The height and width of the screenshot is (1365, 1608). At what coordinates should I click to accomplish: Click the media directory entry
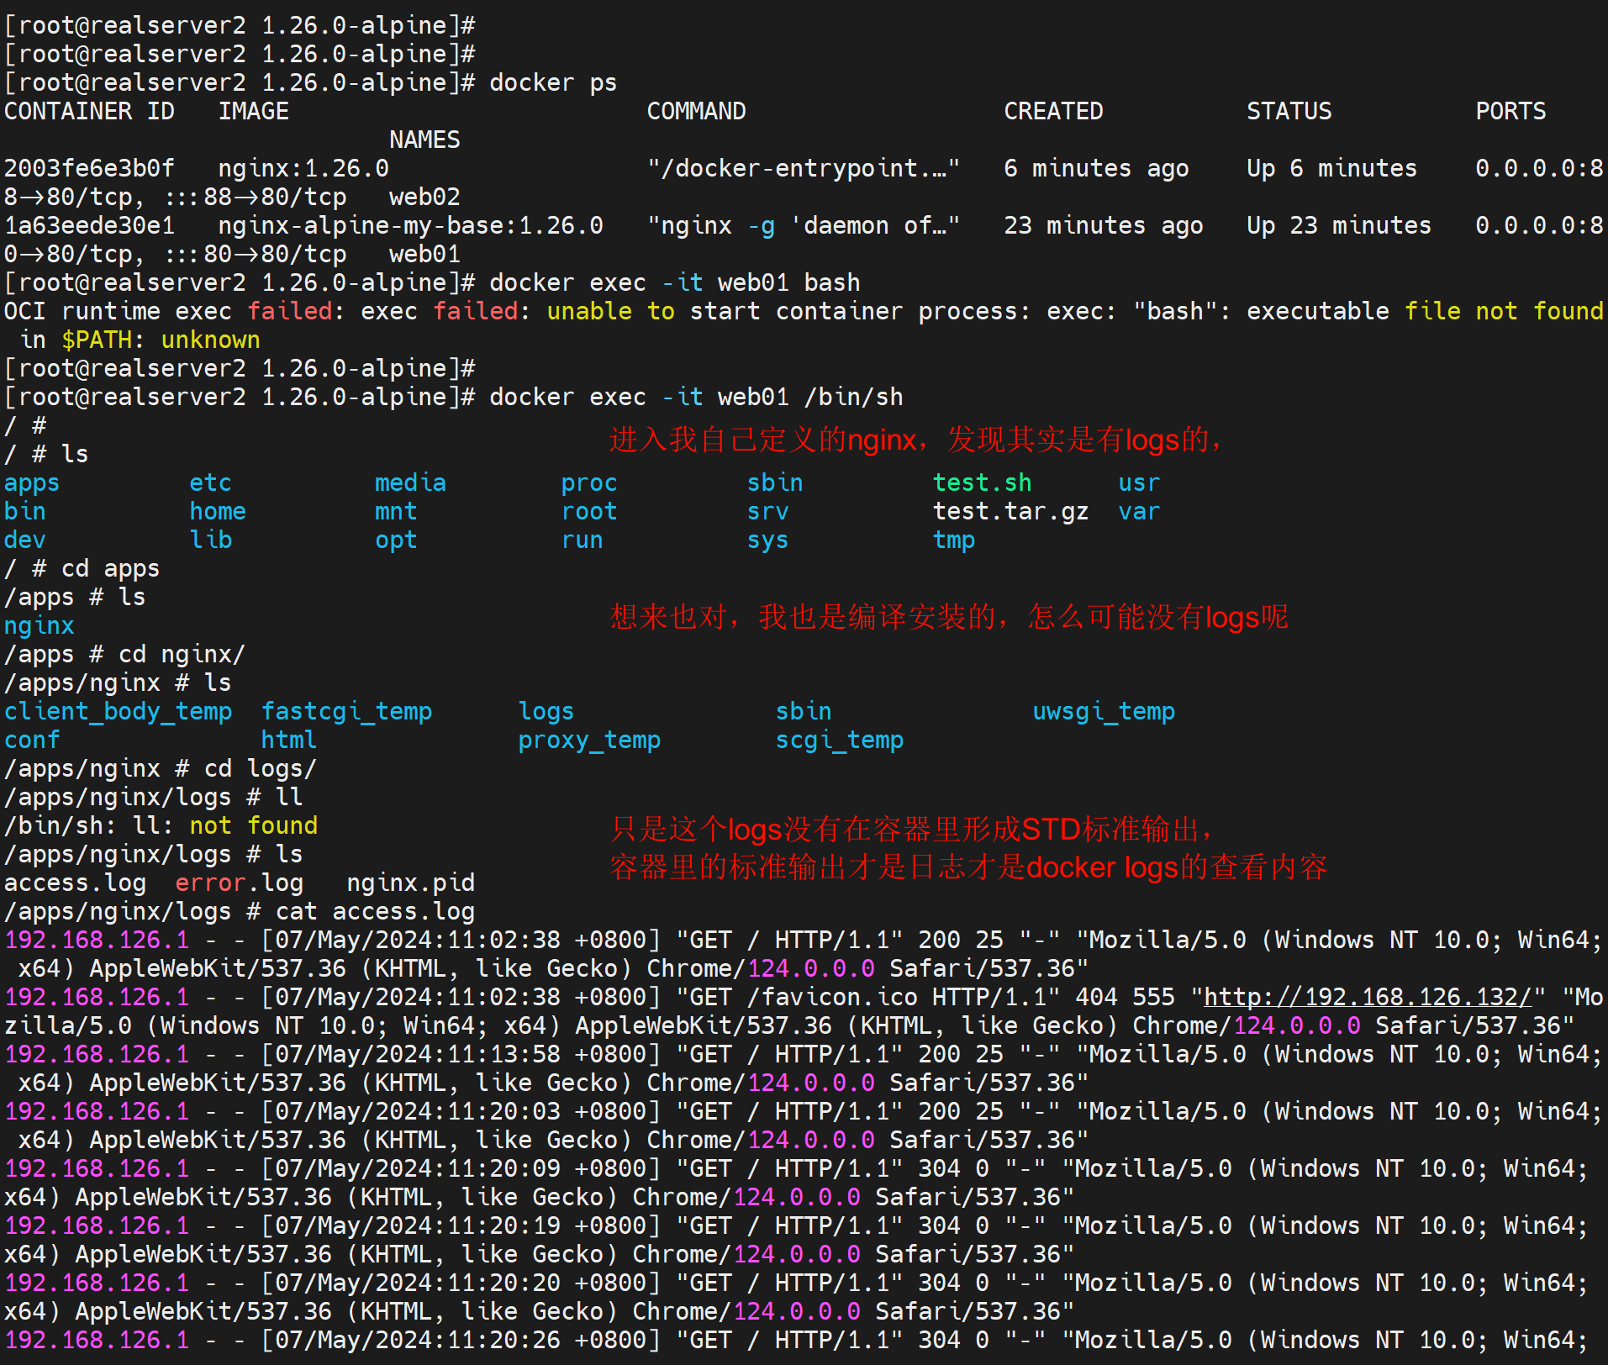(x=410, y=482)
